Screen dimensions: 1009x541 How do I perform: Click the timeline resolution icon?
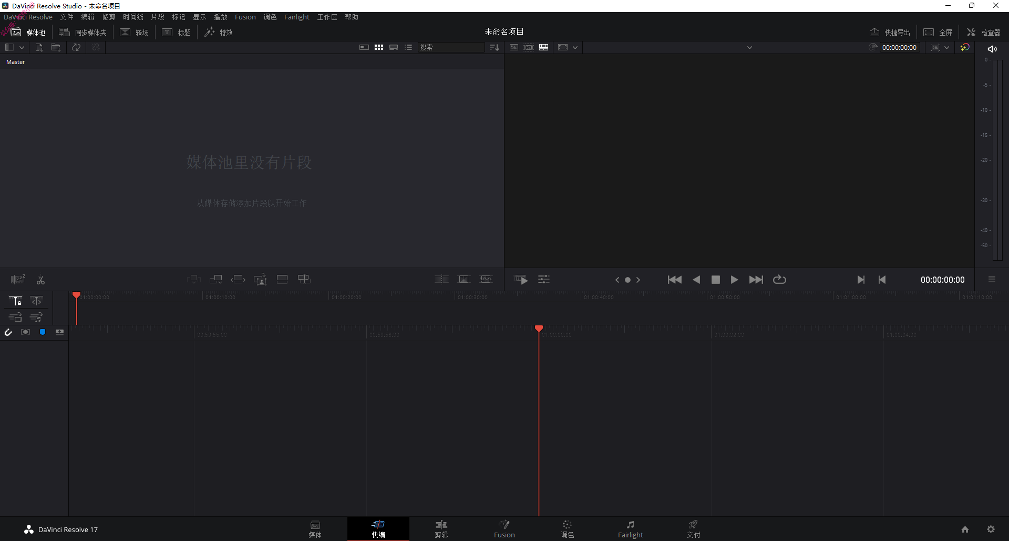(x=563, y=47)
